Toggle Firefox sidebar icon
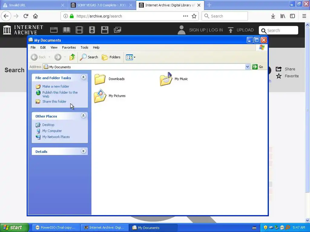The image size is (310, 232). (x=292, y=16)
